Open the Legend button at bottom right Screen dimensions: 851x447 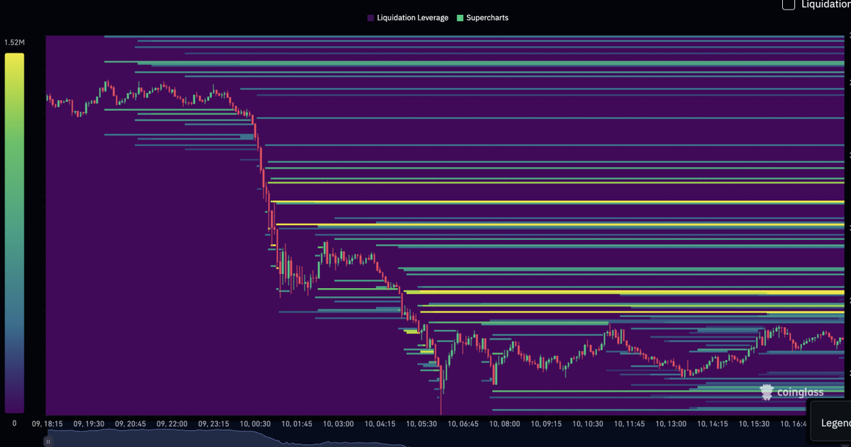click(830, 423)
